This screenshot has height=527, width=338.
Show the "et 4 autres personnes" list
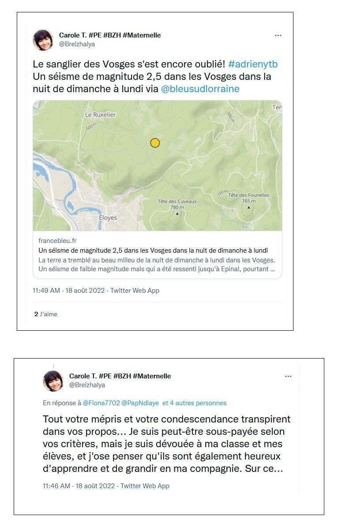(194, 403)
